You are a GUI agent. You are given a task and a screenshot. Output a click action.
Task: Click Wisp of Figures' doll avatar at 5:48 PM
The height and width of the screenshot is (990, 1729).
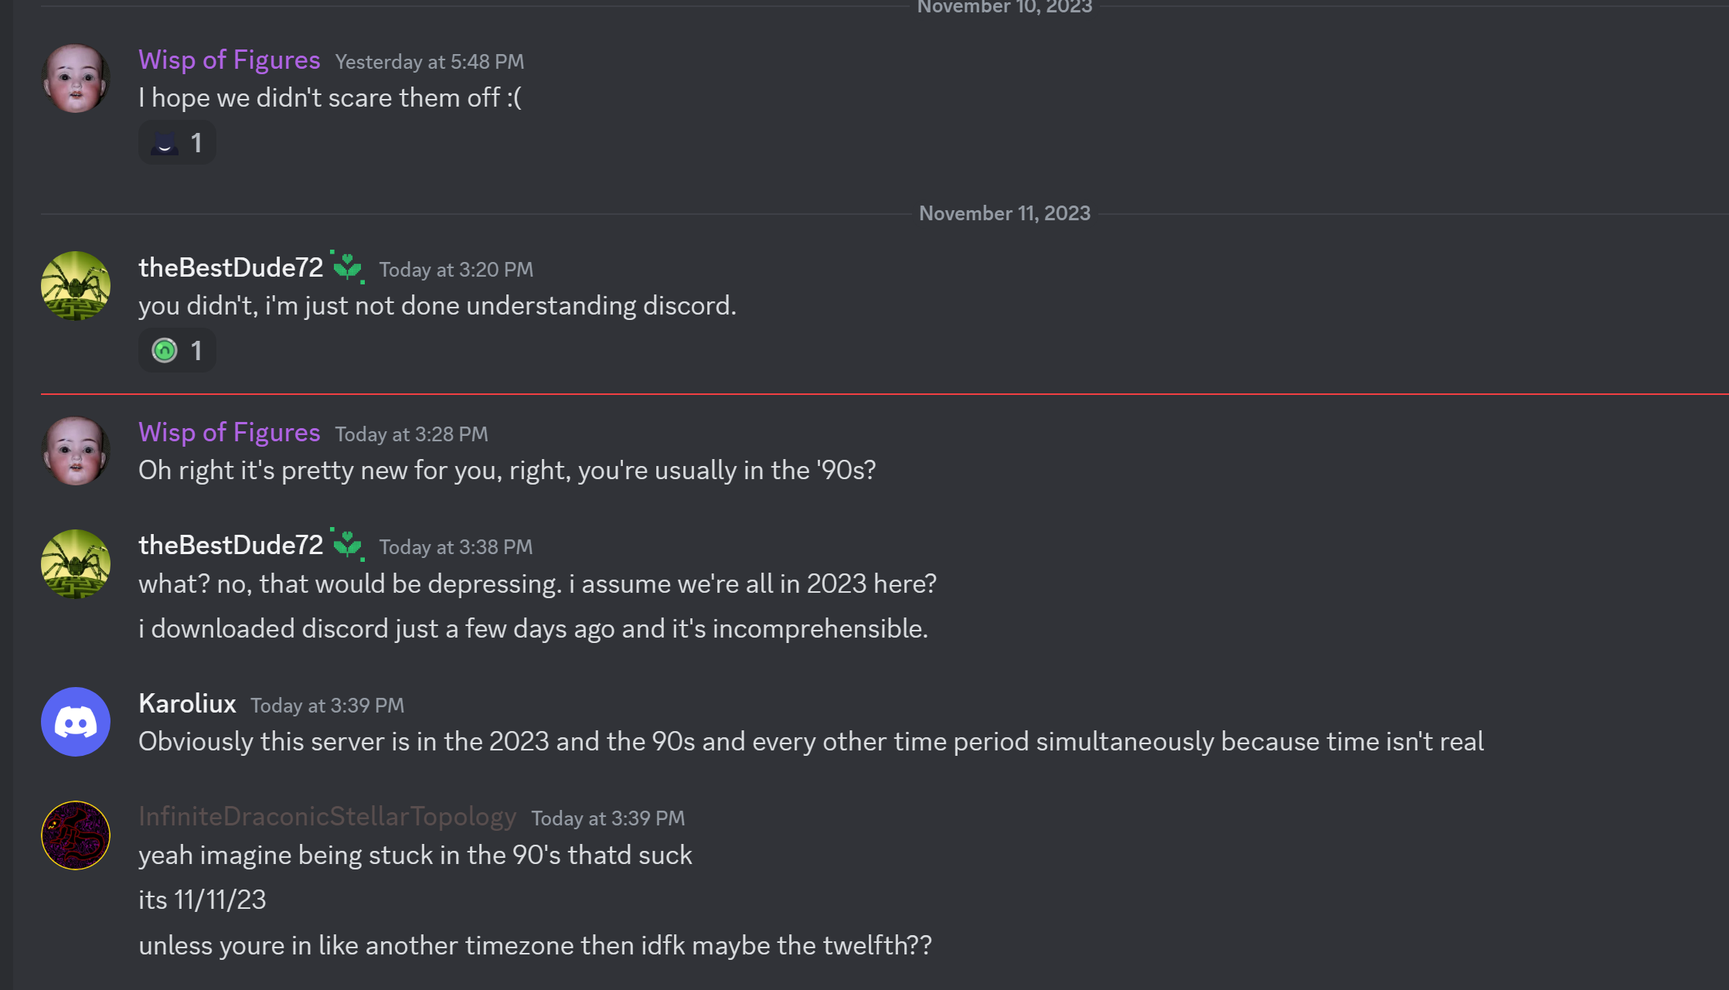click(75, 79)
